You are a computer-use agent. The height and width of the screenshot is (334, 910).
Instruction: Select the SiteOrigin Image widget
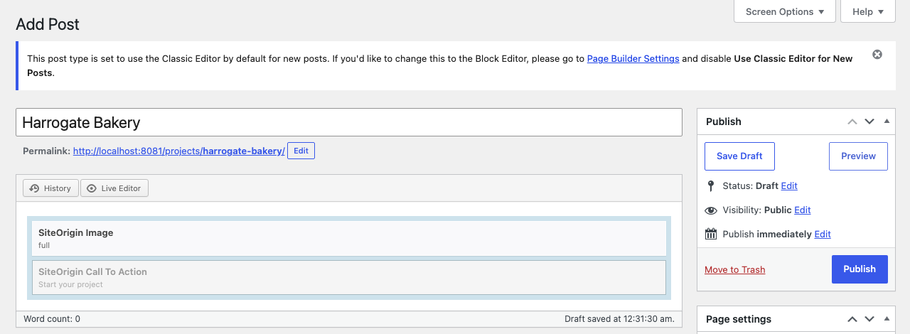(x=348, y=238)
